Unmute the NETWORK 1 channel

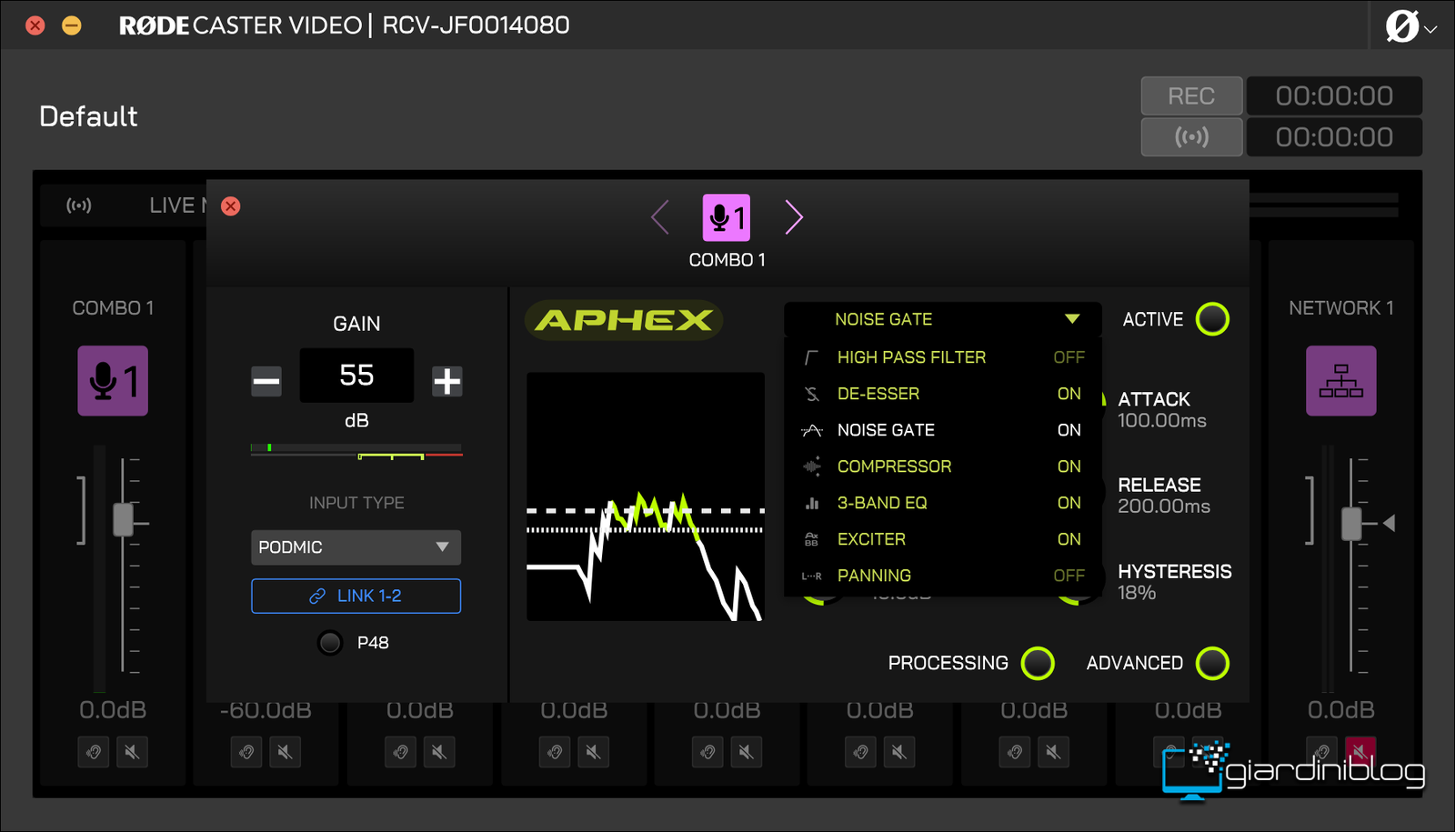pos(1360,751)
